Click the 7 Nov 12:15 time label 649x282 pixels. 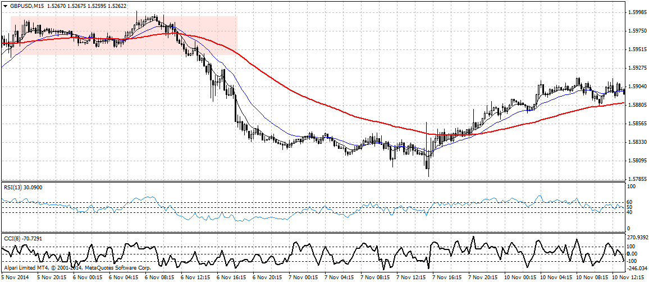point(410,276)
